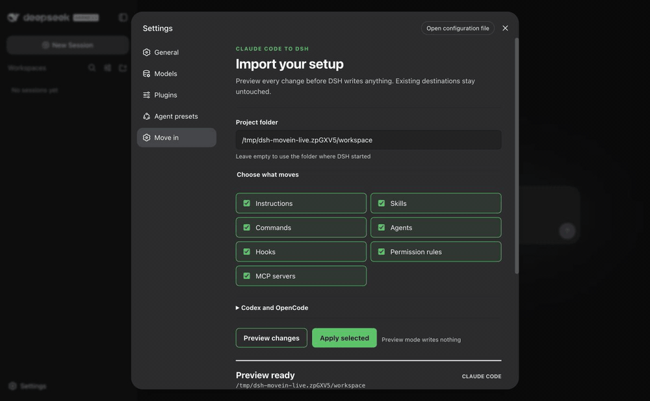This screenshot has height=401, width=650.
Task: Open the Models settings tab
Action: [x=177, y=73]
